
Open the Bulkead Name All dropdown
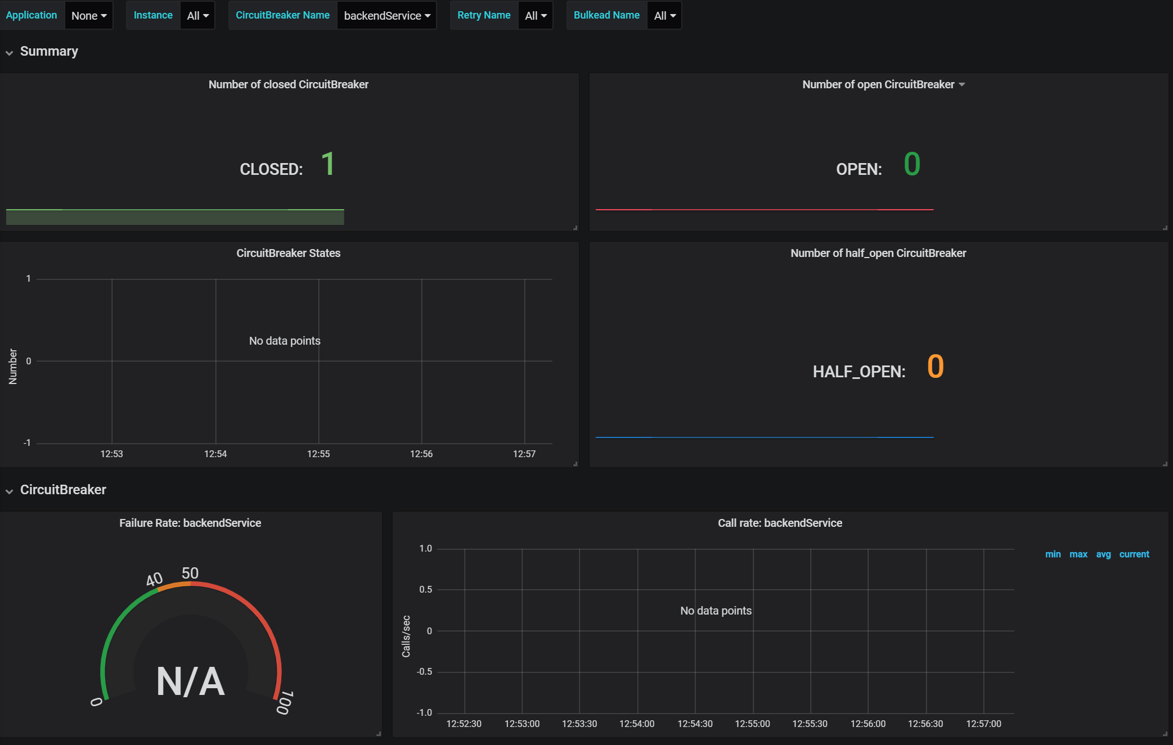[x=664, y=16]
